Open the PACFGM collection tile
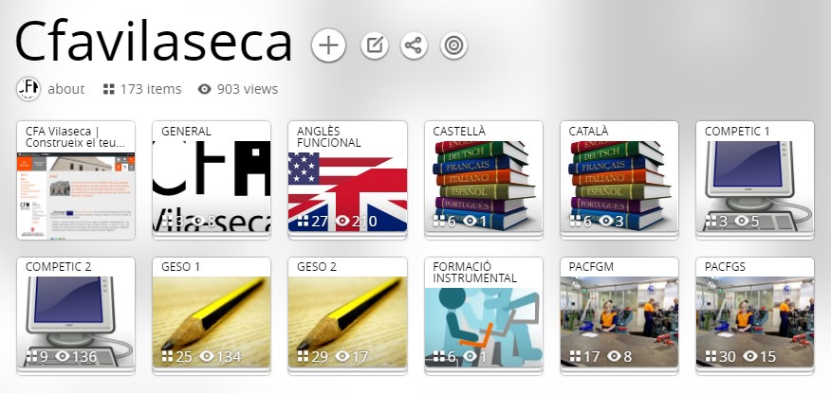Viewport: 831px width, 393px height. 619,315
